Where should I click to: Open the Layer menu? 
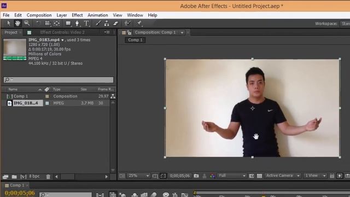click(62, 15)
